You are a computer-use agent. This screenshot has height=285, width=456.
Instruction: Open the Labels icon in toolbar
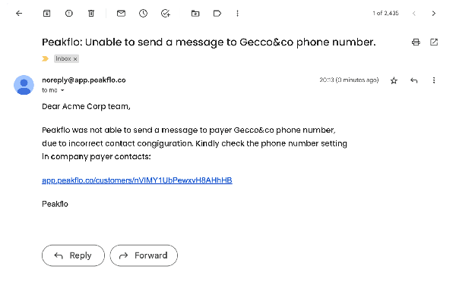(x=217, y=14)
